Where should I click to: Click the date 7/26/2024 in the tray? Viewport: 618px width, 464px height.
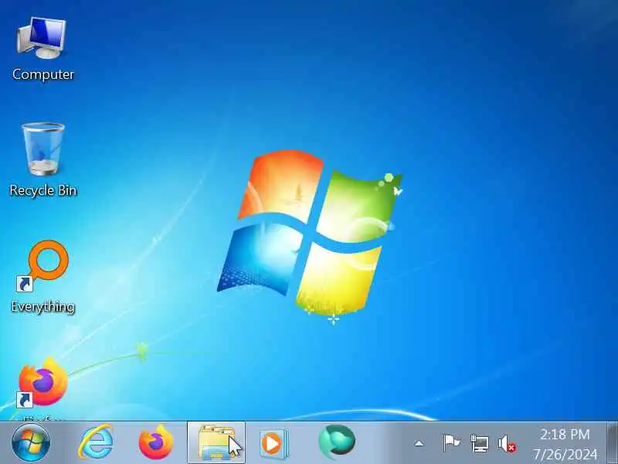[x=565, y=454]
